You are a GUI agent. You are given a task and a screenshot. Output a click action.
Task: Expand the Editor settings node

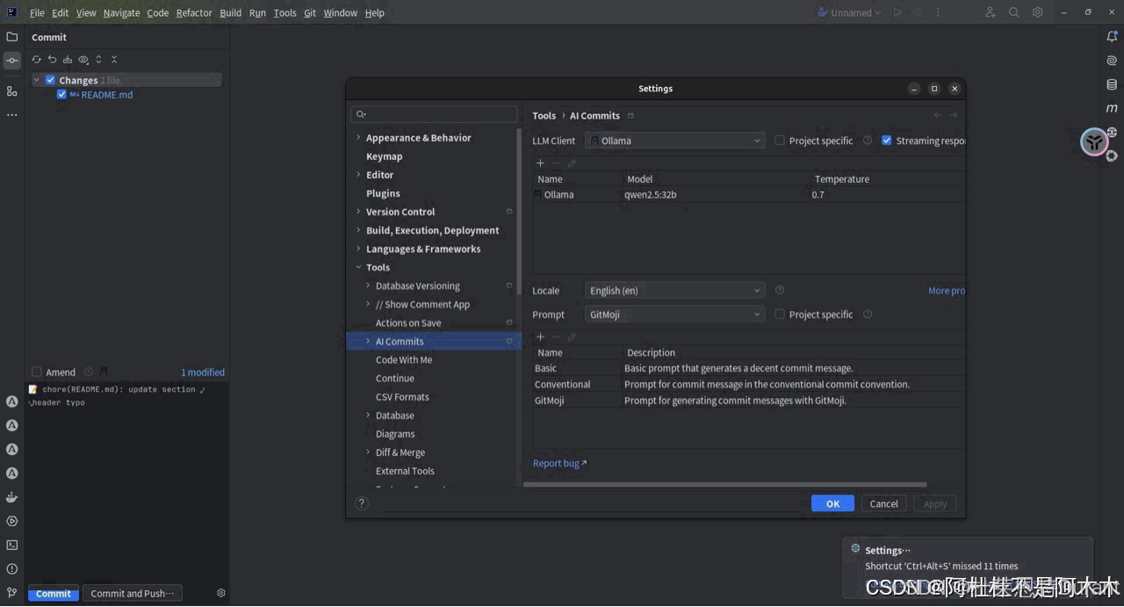[x=358, y=175]
